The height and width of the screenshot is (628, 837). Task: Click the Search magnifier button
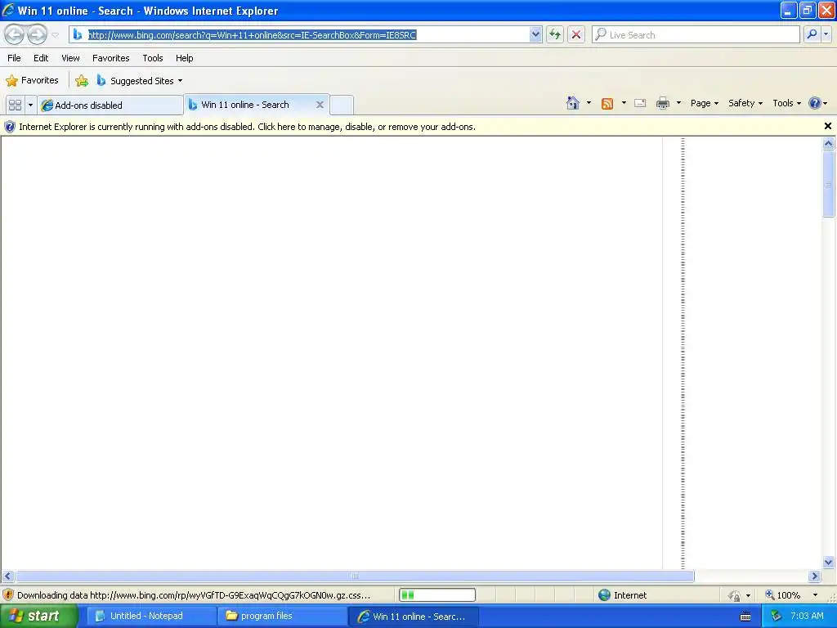point(812,34)
